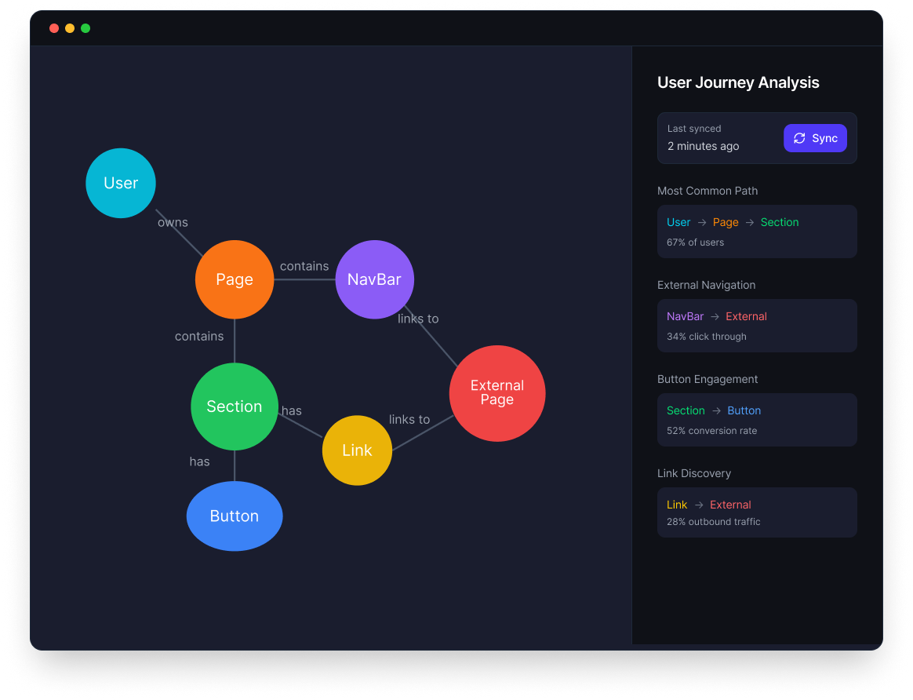Select the blue Button node
913x700 pixels.
tap(235, 516)
